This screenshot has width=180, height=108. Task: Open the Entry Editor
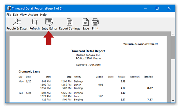49,24
